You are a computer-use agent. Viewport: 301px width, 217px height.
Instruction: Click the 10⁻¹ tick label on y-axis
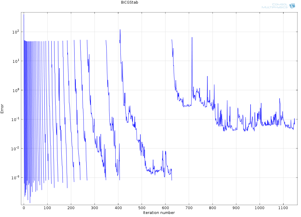[15, 119]
